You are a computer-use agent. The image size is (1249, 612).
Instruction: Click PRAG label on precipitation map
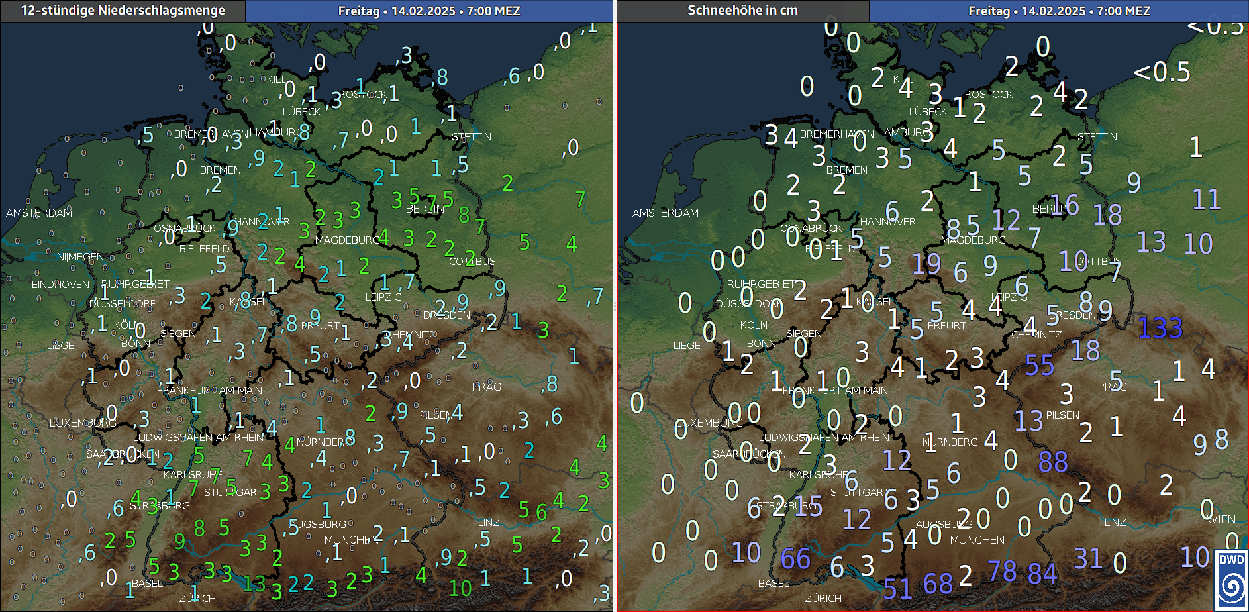[x=487, y=386]
